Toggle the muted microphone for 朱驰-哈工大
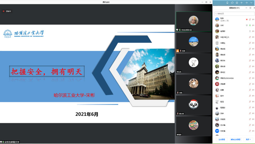 tap(250, 37)
